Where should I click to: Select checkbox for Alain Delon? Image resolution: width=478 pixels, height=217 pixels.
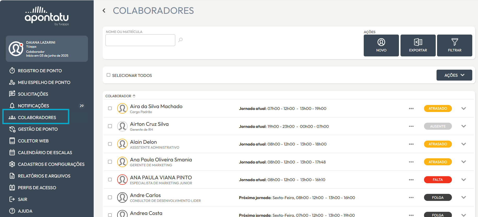point(110,144)
